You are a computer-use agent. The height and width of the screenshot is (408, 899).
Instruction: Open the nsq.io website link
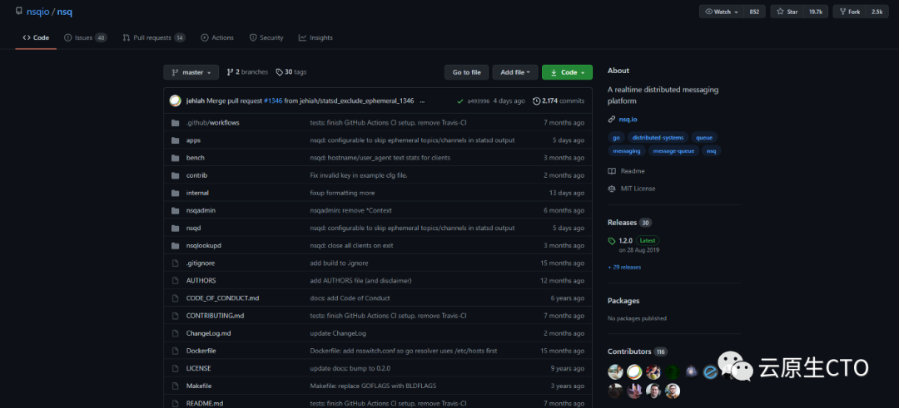628,120
